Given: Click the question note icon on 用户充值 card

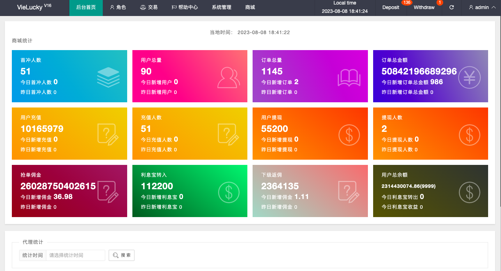Looking at the screenshot, I should coord(108,134).
